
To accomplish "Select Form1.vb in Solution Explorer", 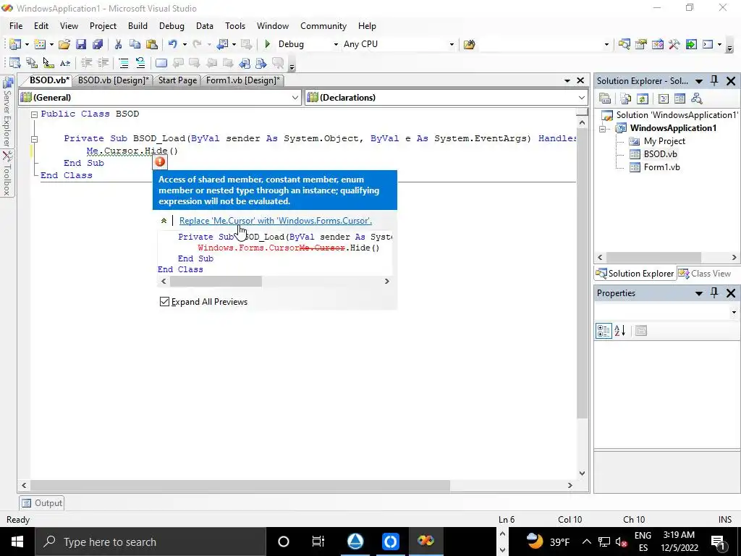I will (661, 167).
